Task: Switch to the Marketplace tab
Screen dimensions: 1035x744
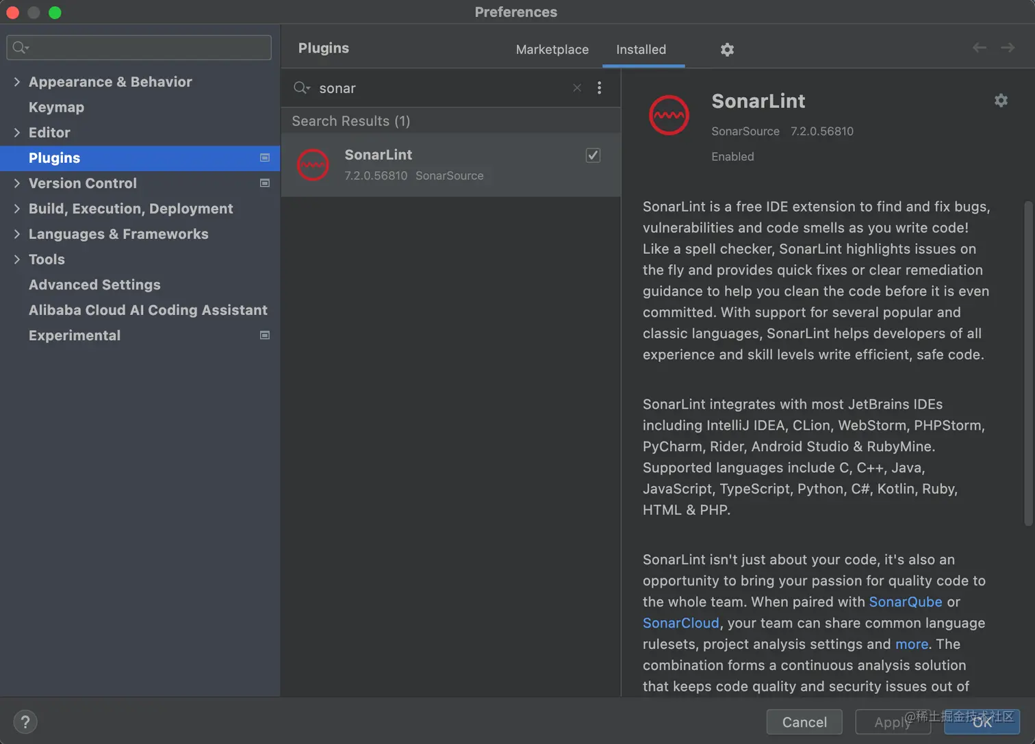Action: point(552,49)
